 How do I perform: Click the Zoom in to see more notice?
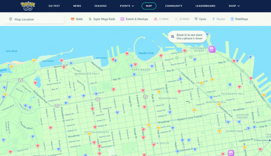187,36
